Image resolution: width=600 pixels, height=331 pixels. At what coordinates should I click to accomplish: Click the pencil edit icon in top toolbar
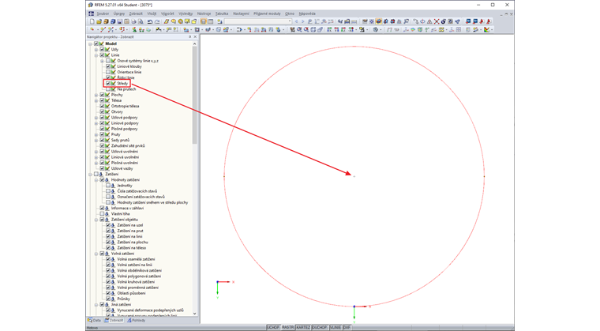167,21
